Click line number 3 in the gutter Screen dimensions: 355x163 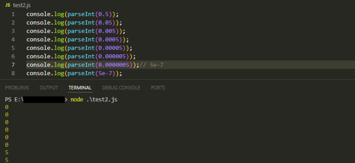tap(13, 31)
